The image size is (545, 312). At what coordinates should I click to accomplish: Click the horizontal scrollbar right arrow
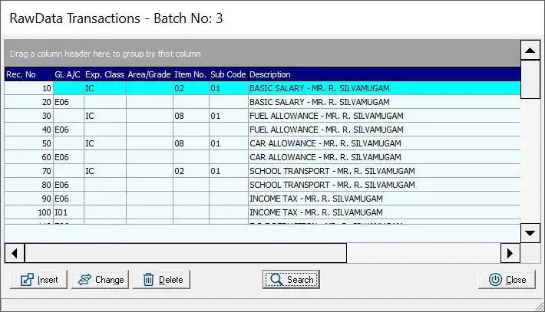coord(510,253)
